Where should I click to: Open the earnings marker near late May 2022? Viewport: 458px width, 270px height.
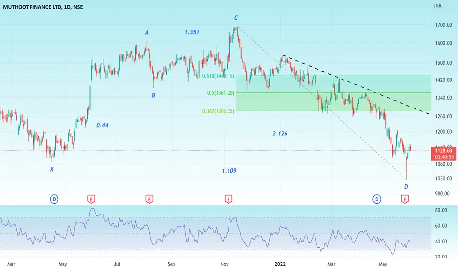click(x=405, y=199)
